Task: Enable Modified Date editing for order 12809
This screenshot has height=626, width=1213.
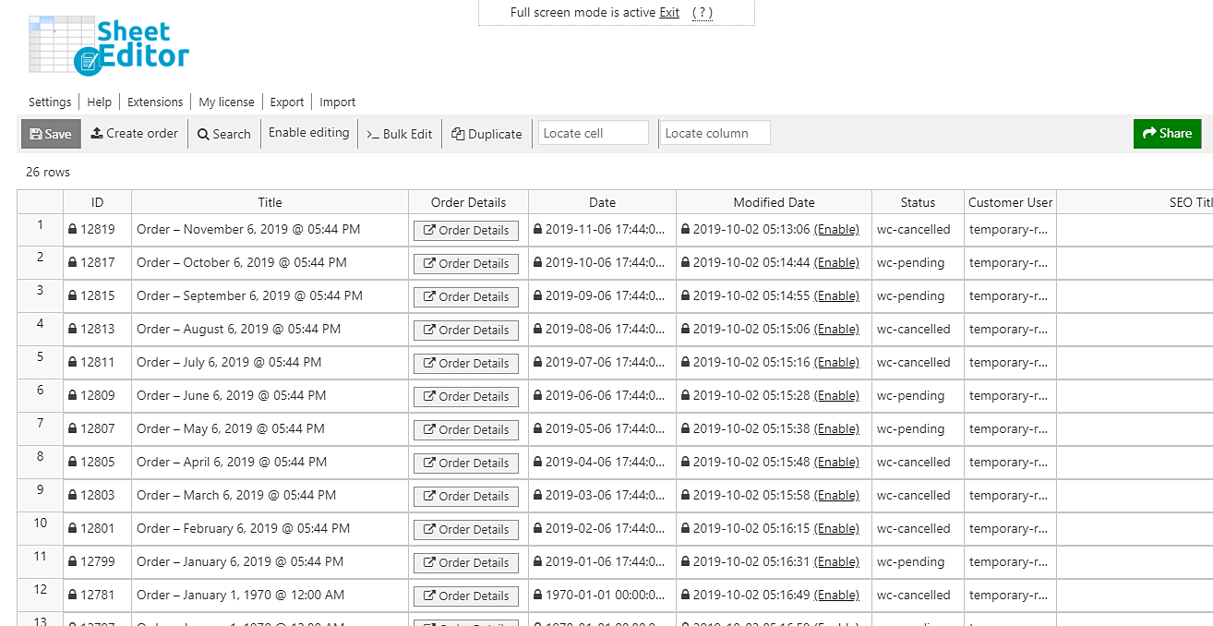Action: pos(836,396)
